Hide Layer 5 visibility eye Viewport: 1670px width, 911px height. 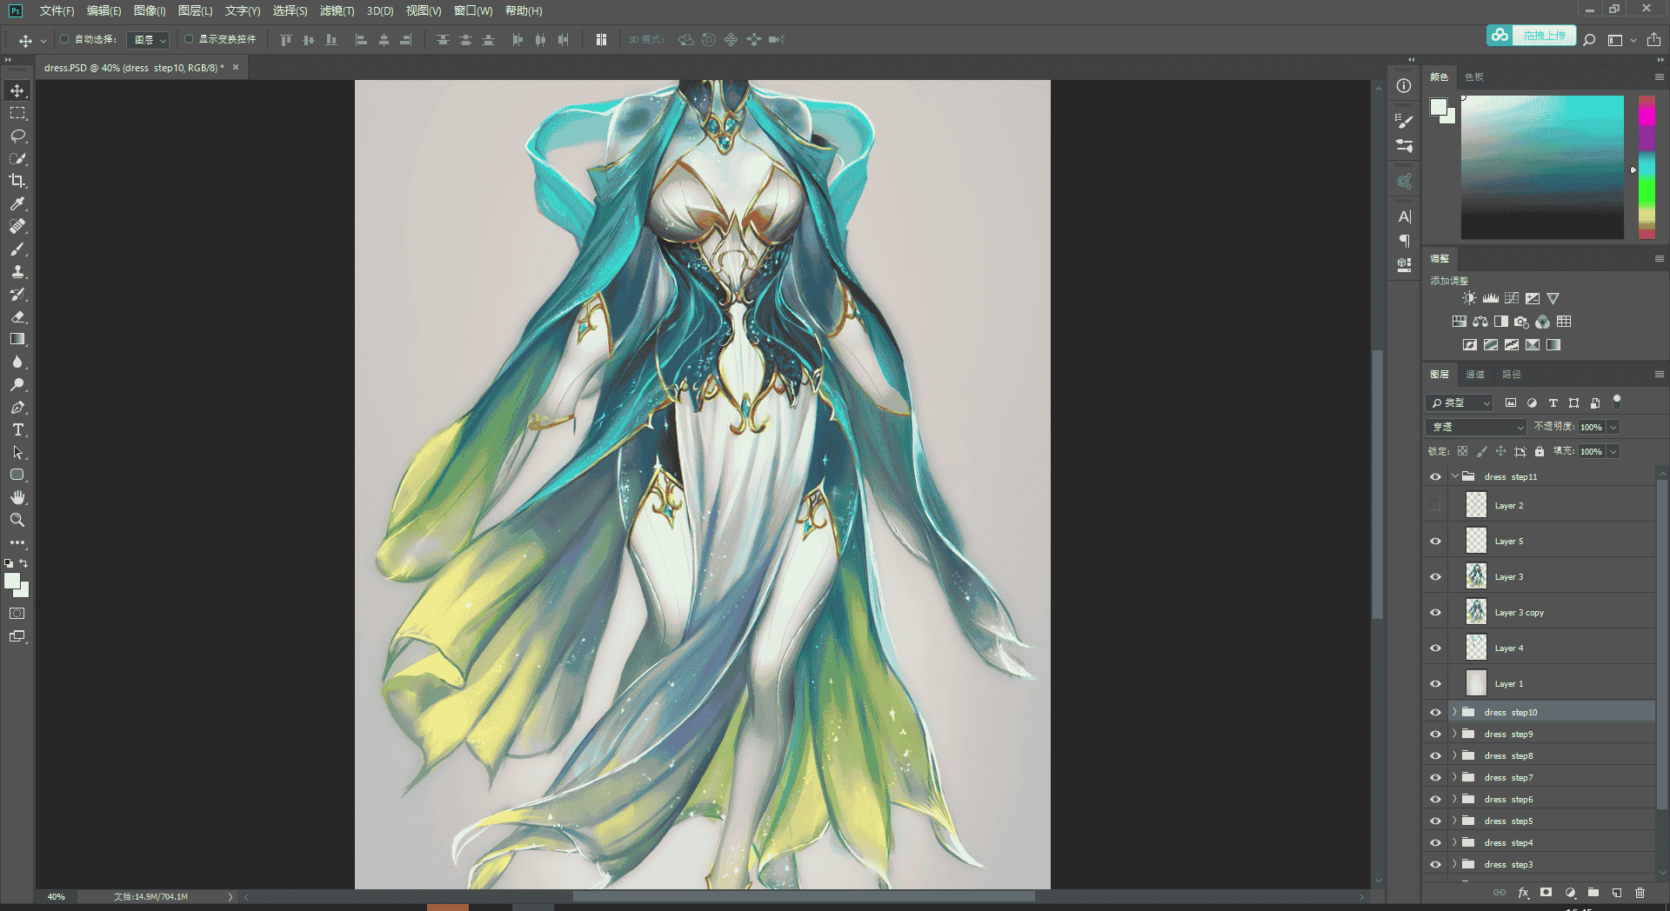[1435, 541]
